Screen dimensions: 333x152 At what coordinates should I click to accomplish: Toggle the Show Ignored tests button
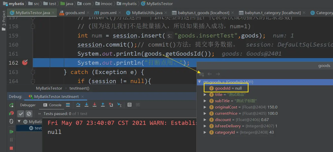pos(29,114)
